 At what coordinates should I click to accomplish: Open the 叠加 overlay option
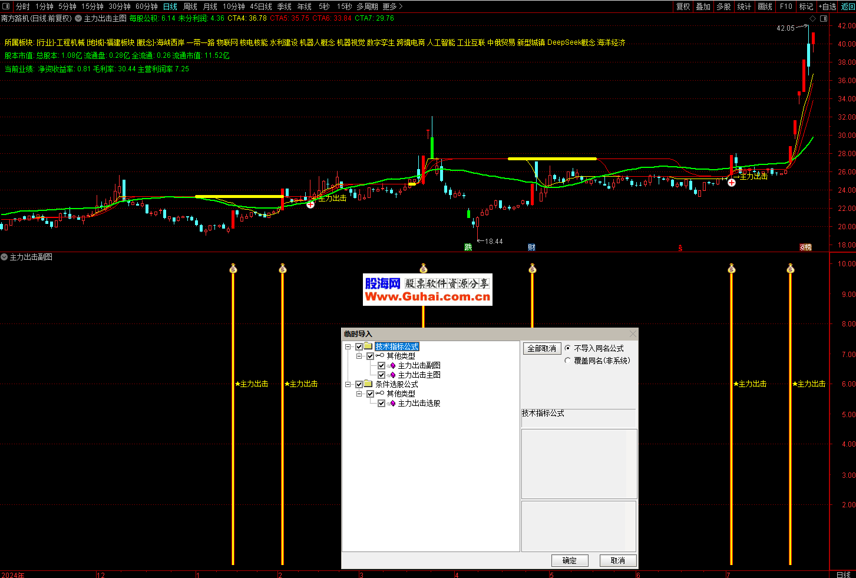703,6
